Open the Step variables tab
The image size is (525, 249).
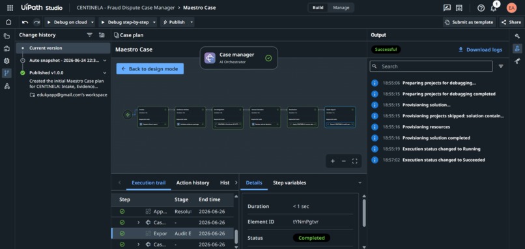click(289, 183)
